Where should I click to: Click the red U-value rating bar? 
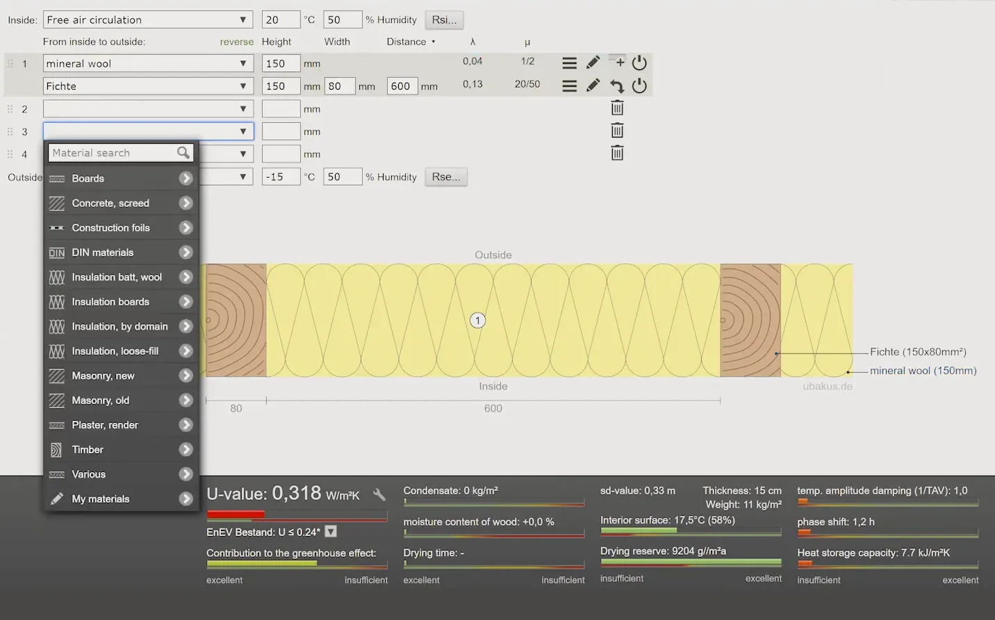pyautogui.click(x=236, y=514)
